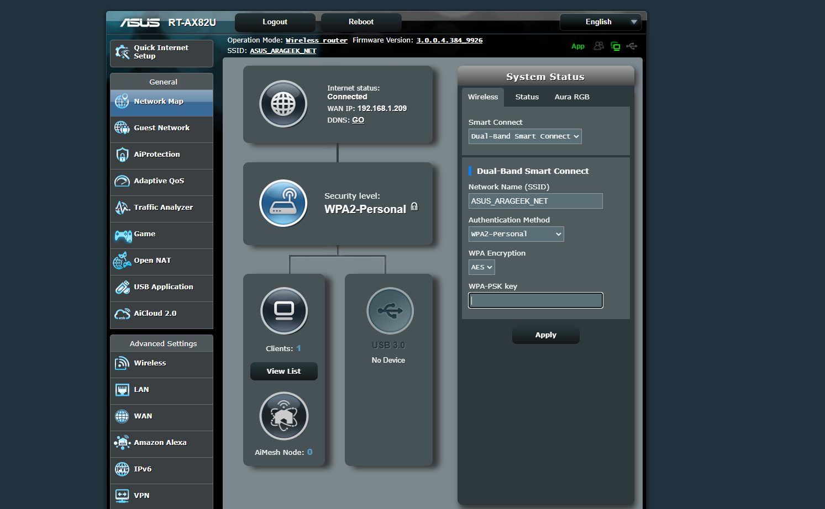
Task: Click the VPN monitor icon
Action: 122,496
